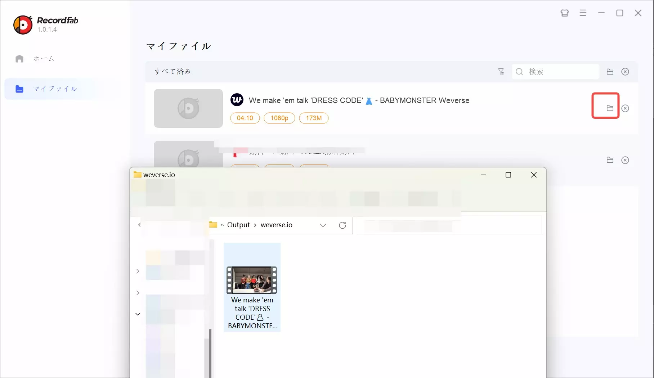
Task: Click the Explorer search box
Action: (x=449, y=225)
